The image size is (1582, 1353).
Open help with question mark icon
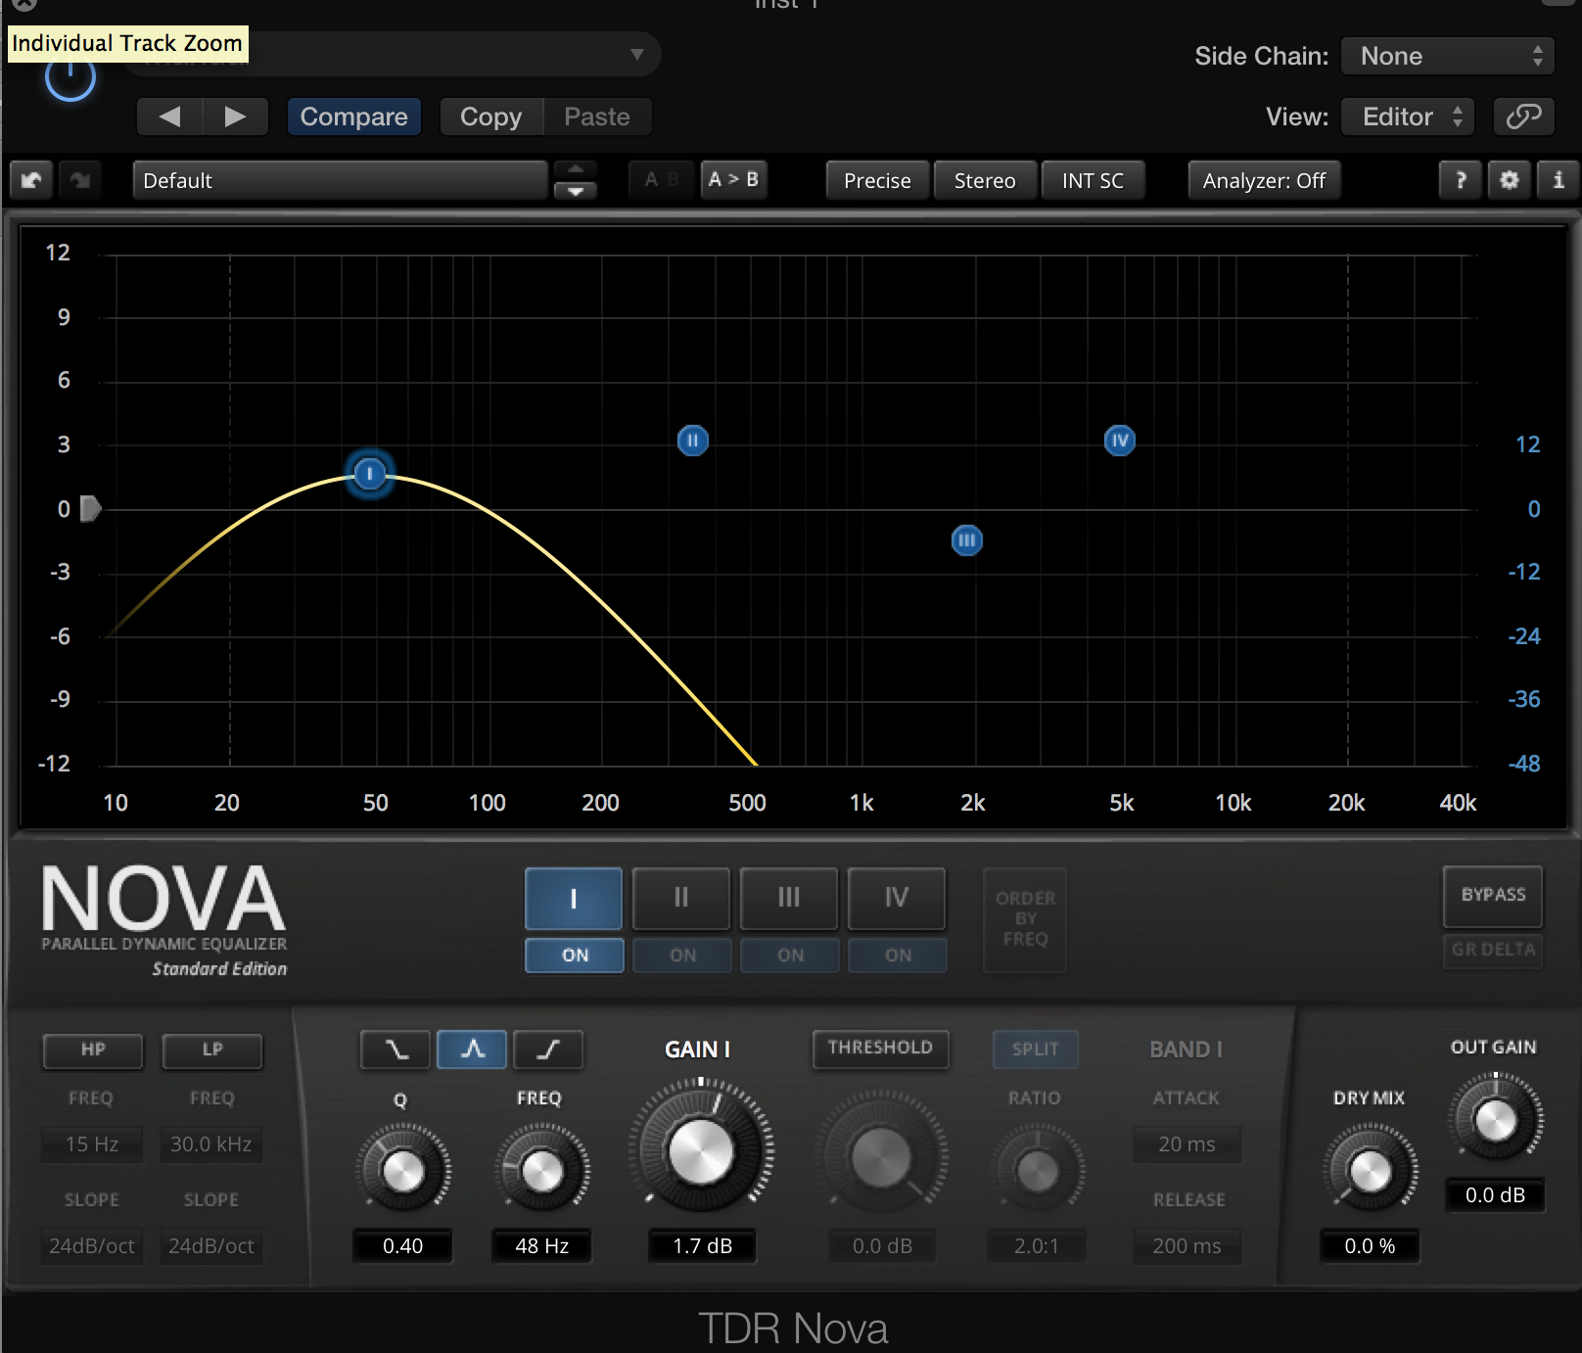[x=1461, y=180]
